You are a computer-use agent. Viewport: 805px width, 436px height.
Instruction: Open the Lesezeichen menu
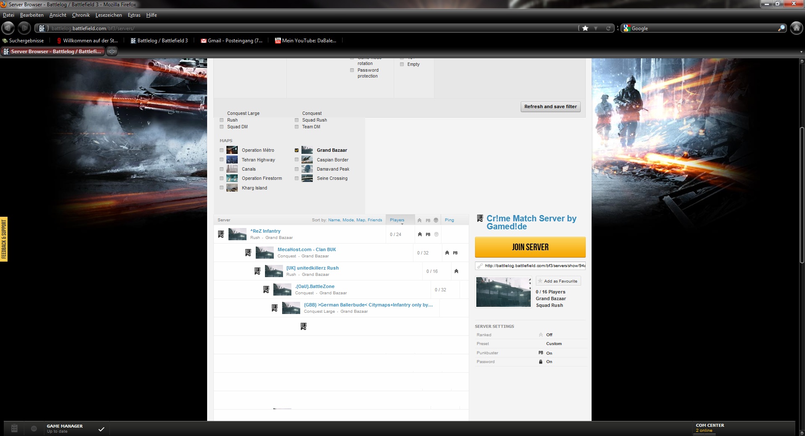pos(109,15)
